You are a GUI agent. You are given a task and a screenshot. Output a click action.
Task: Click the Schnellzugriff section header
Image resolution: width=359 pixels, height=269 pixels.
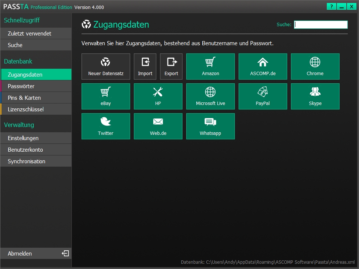22,20
